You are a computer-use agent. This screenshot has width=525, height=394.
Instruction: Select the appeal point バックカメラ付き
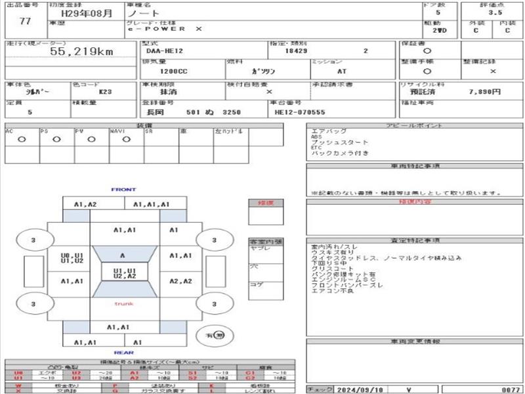[x=340, y=153]
